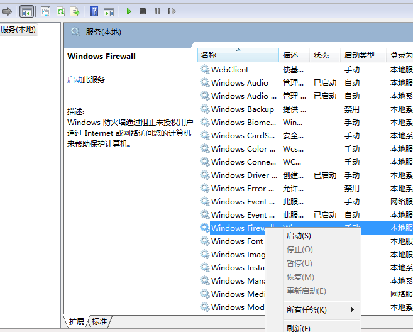Click the gear icon beside Windows Insta
Image resolution: width=413 pixels, height=332 pixels.
[205, 267]
